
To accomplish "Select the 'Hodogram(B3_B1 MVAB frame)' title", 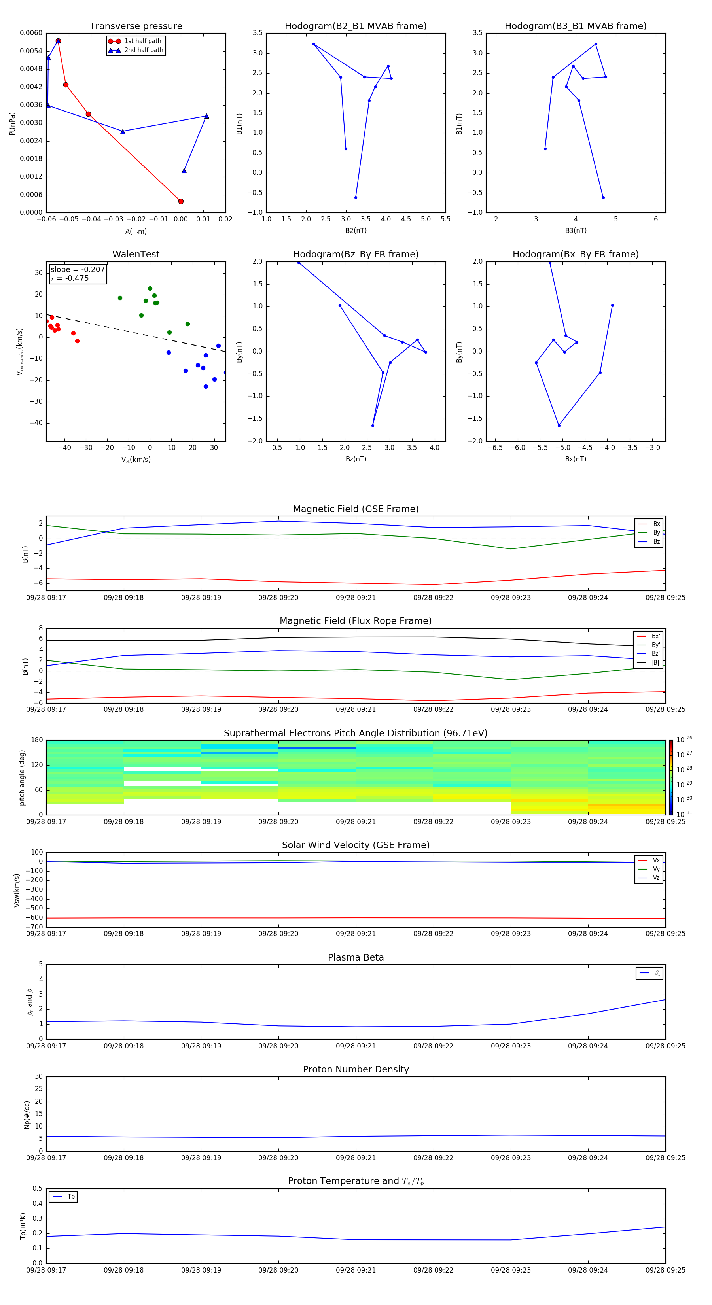I will [x=576, y=26].
